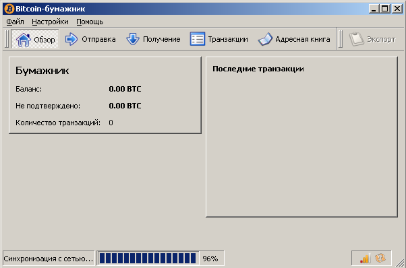Open the Помощь menu
The width and height of the screenshot is (406, 268).
90,22
